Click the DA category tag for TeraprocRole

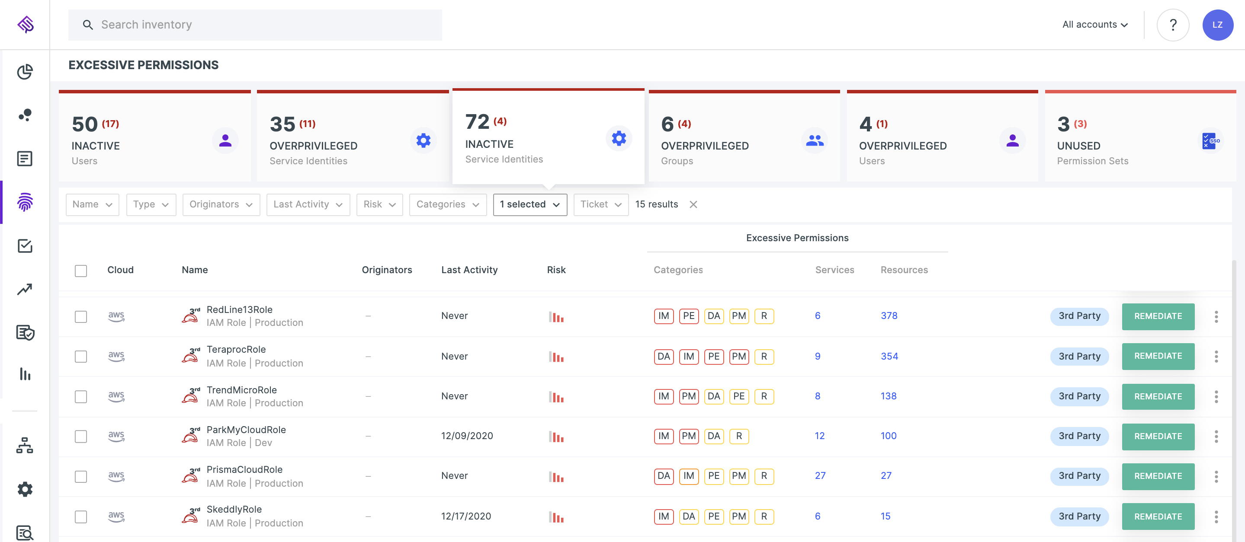coord(664,357)
